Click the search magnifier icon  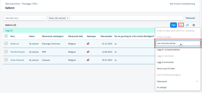point(44,18)
